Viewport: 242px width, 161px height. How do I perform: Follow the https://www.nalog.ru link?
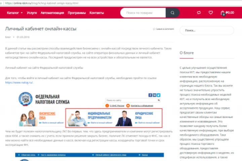click(19, 83)
